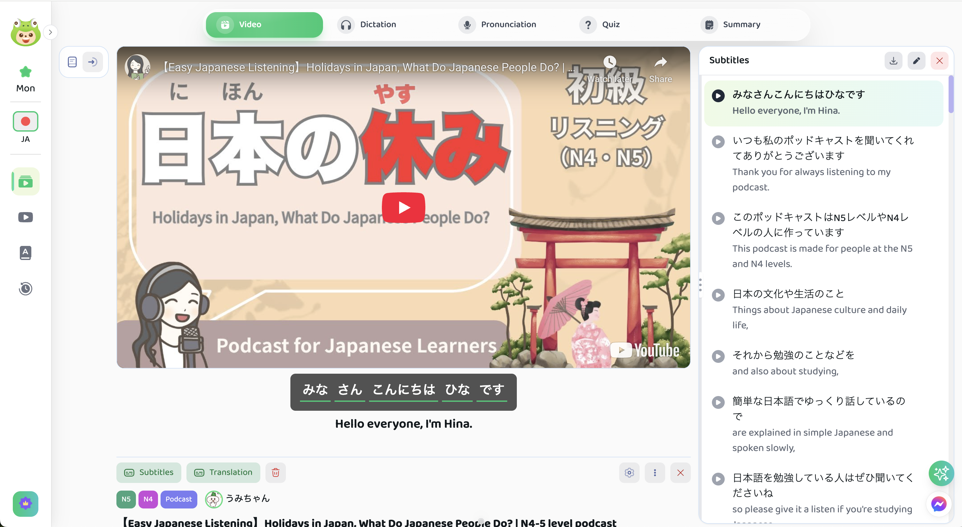Delete video using the red trash icon
962x527 pixels.
point(276,473)
